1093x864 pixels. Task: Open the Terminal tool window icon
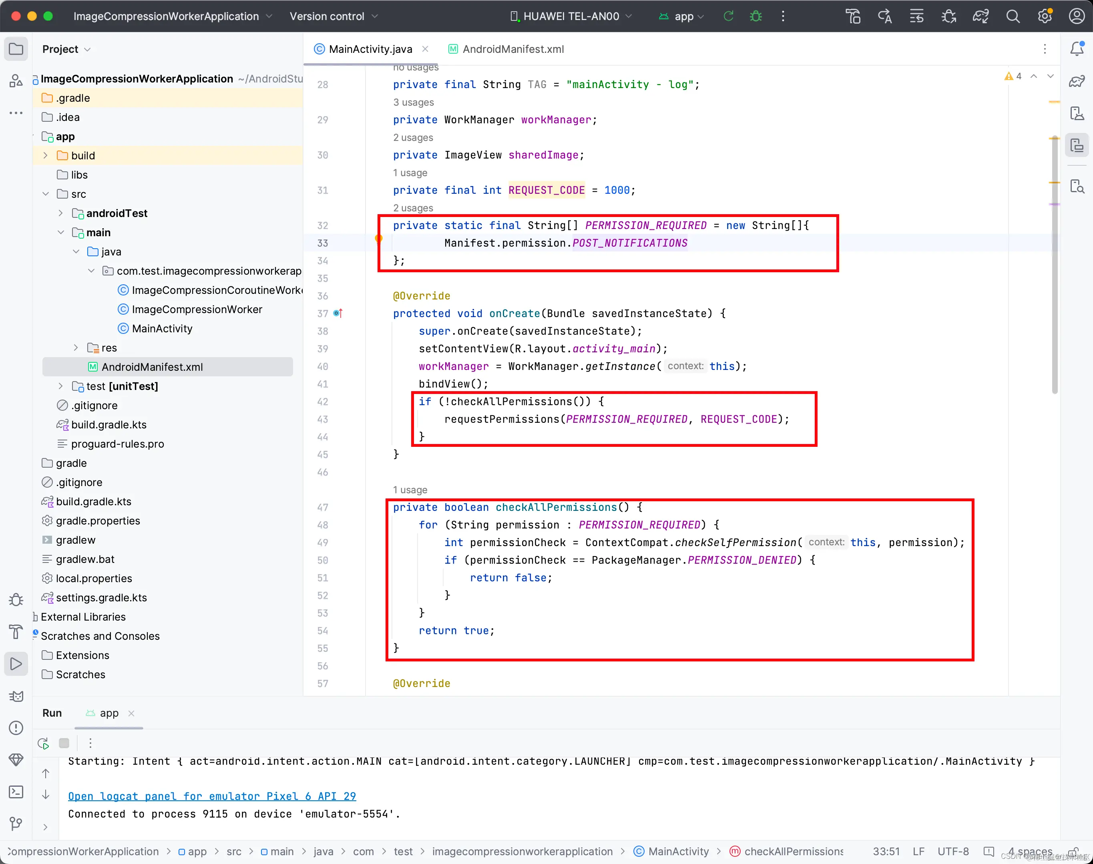click(x=16, y=792)
